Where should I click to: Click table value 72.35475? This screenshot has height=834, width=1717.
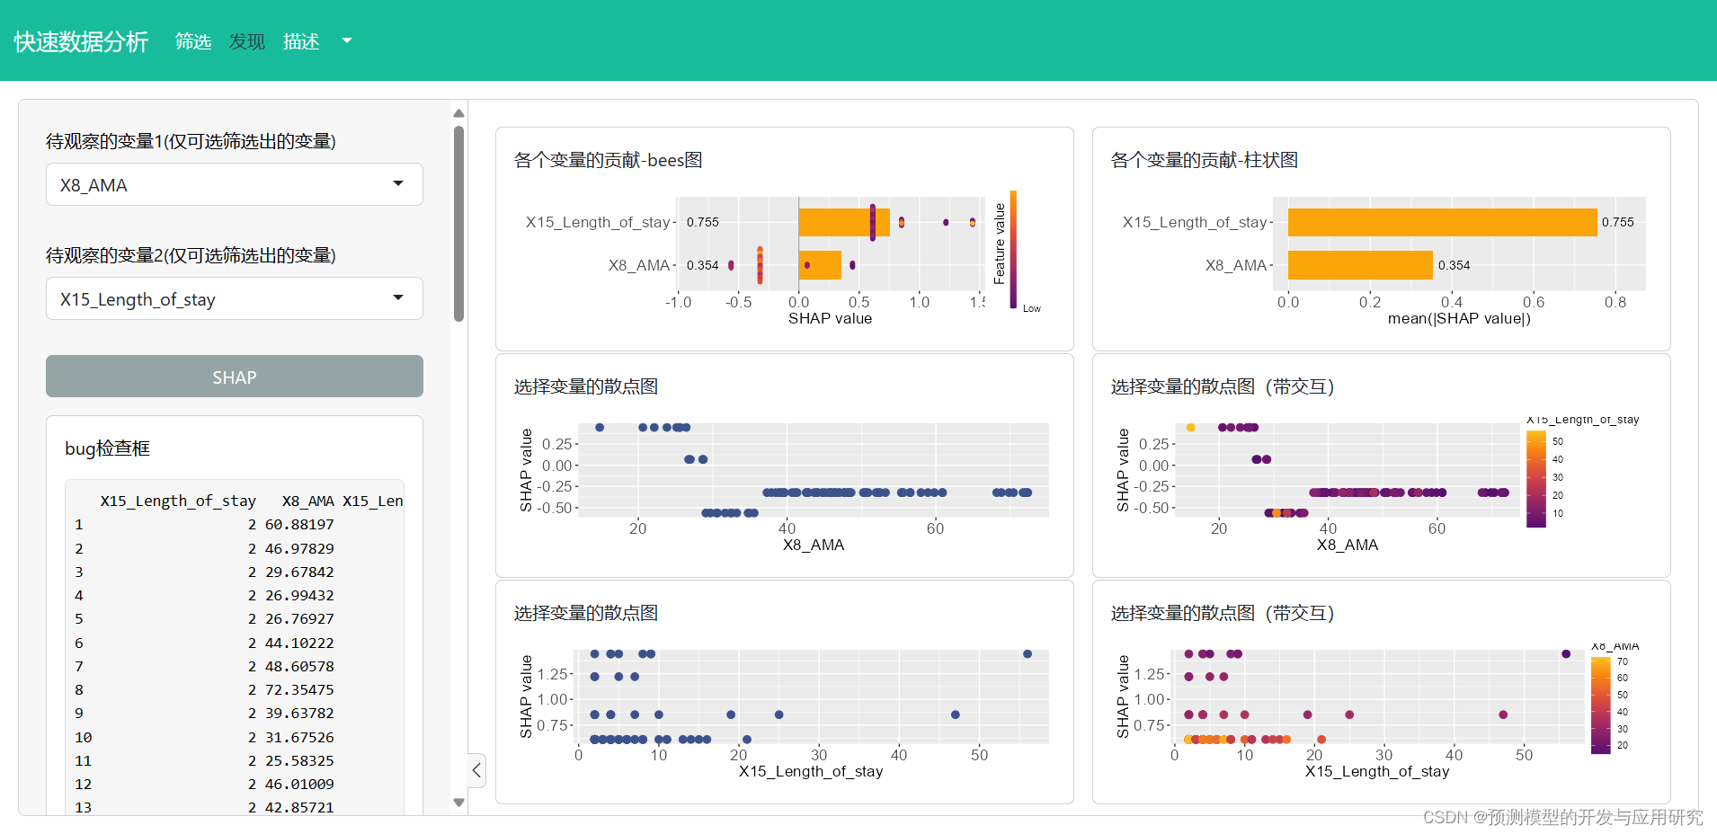(x=299, y=690)
